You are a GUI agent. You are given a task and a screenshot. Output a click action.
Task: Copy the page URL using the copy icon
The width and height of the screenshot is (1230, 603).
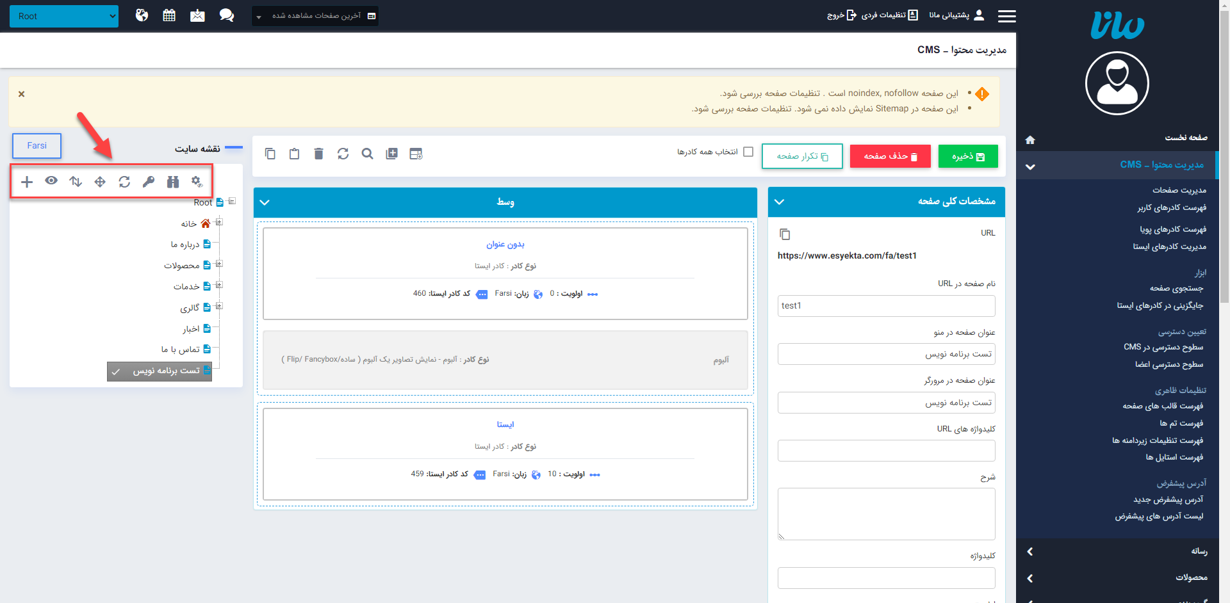[785, 234]
